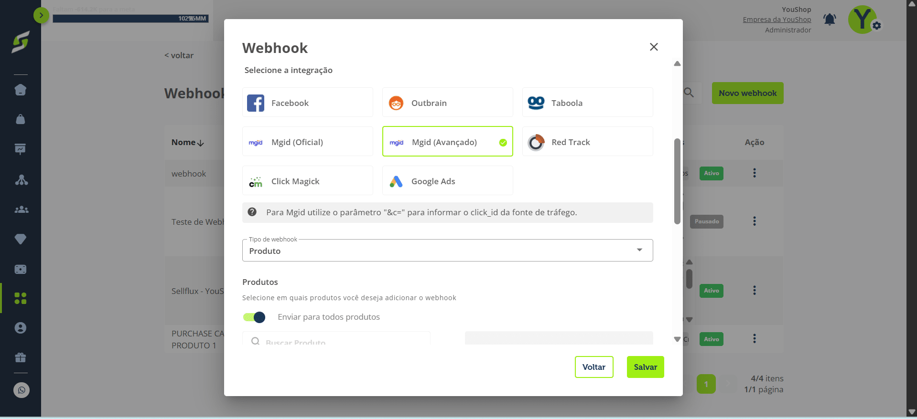The width and height of the screenshot is (917, 419).
Task: Open the wallet sidebar icon
Action: 21,269
